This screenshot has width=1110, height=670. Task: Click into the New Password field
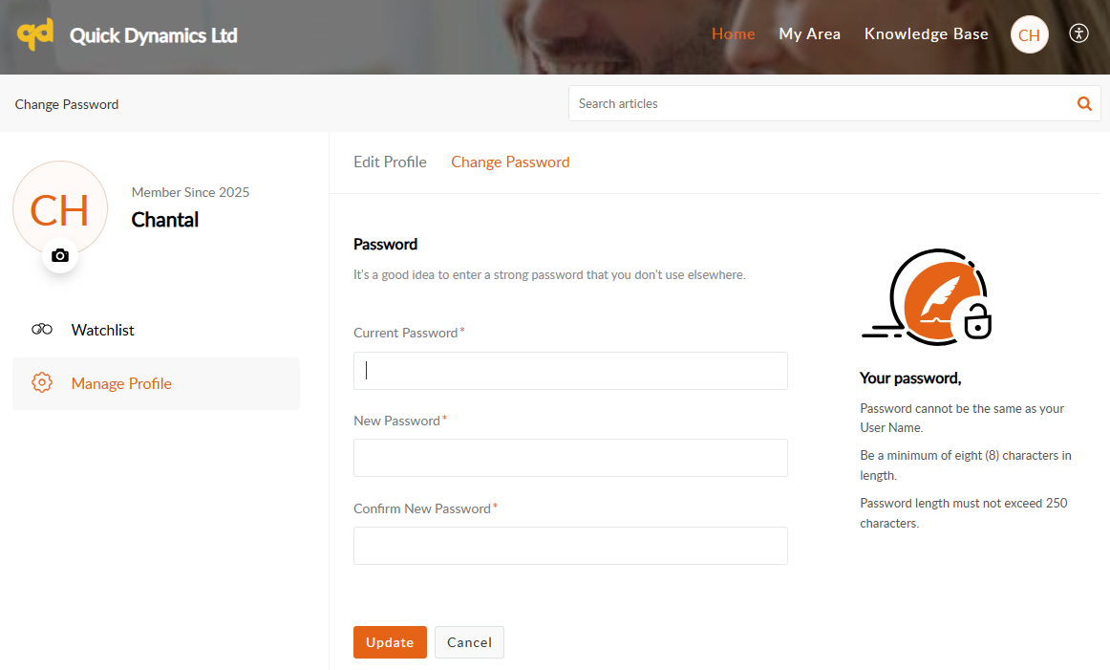[570, 458]
